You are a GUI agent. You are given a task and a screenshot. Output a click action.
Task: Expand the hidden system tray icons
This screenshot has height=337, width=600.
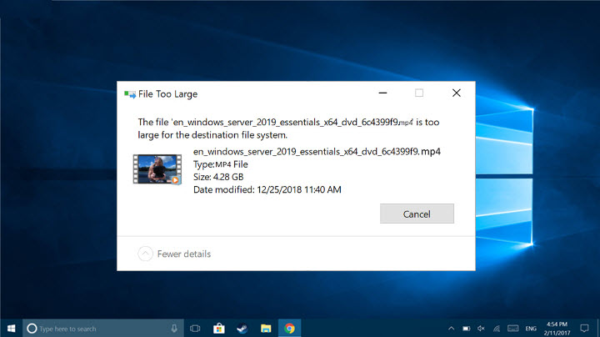click(451, 328)
